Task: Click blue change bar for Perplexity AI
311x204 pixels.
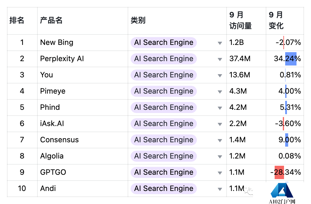Action: (291, 59)
